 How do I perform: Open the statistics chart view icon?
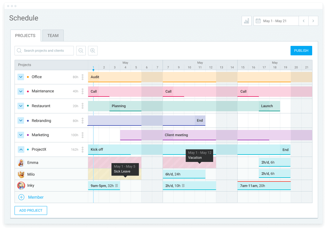246,21
